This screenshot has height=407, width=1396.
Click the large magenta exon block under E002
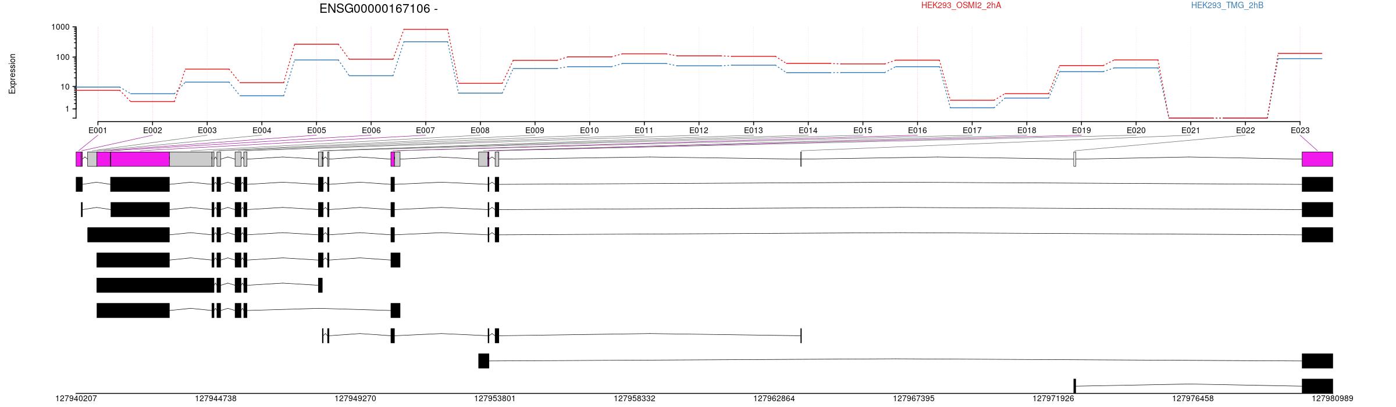tap(140, 159)
